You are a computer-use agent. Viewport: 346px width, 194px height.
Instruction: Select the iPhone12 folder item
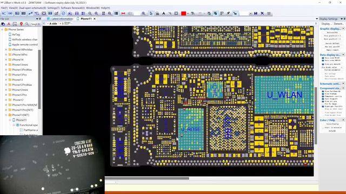coord(18,100)
